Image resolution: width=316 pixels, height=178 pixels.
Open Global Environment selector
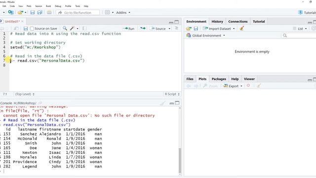[x=206, y=36]
